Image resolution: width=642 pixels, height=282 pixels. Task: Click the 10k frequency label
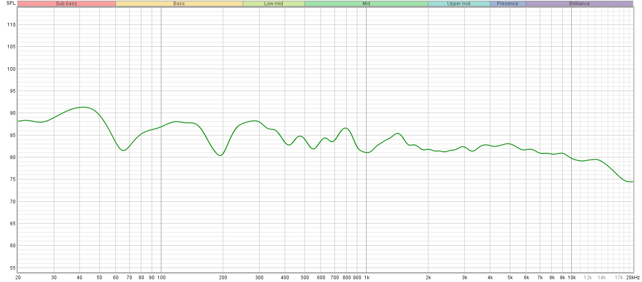[x=572, y=278]
